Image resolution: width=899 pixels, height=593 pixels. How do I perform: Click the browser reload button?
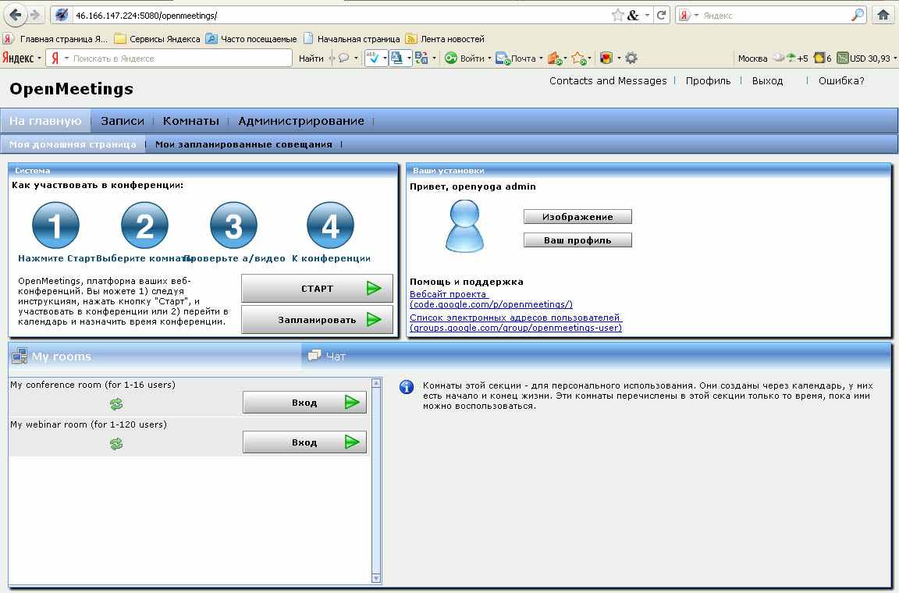(x=661, y=15)
